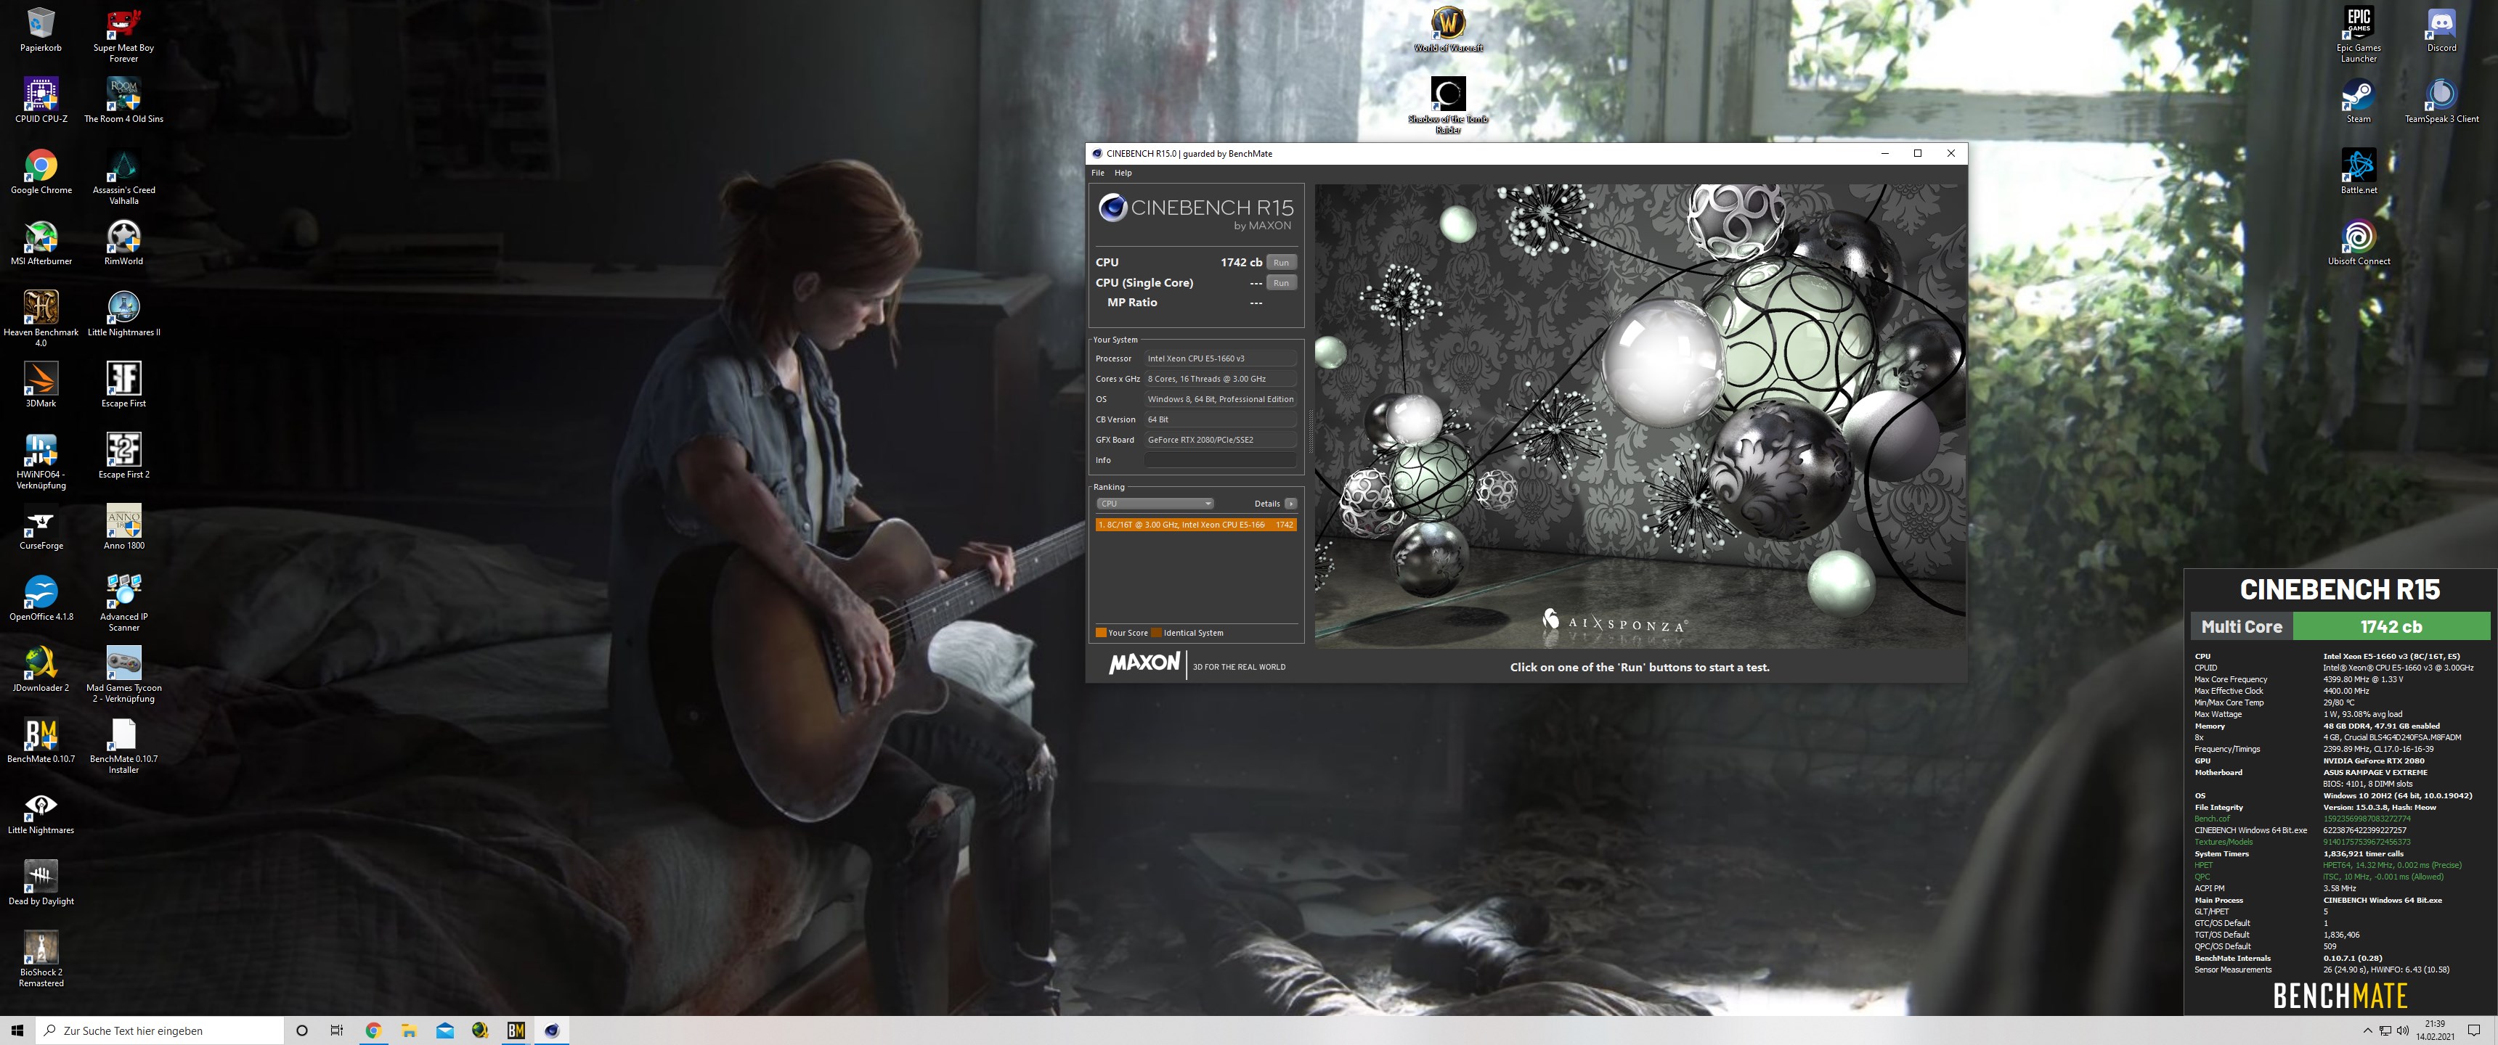
Task: Launch Escape First desktop icon
Action: [123, 385]
